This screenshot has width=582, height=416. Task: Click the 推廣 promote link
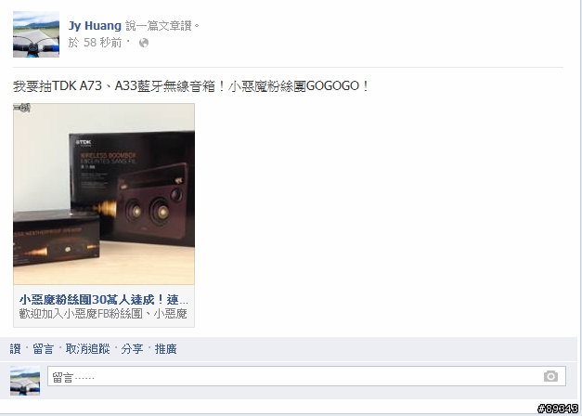tap(165, 349)
